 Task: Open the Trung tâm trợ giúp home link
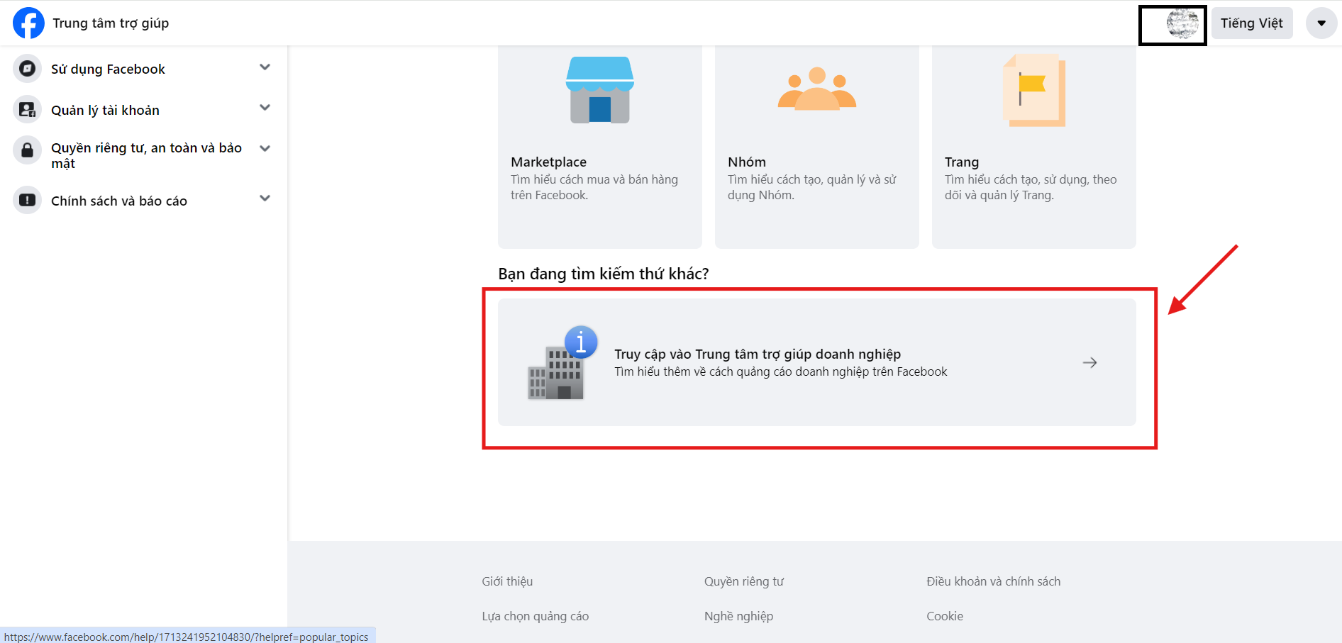click(x=111, y=23)
